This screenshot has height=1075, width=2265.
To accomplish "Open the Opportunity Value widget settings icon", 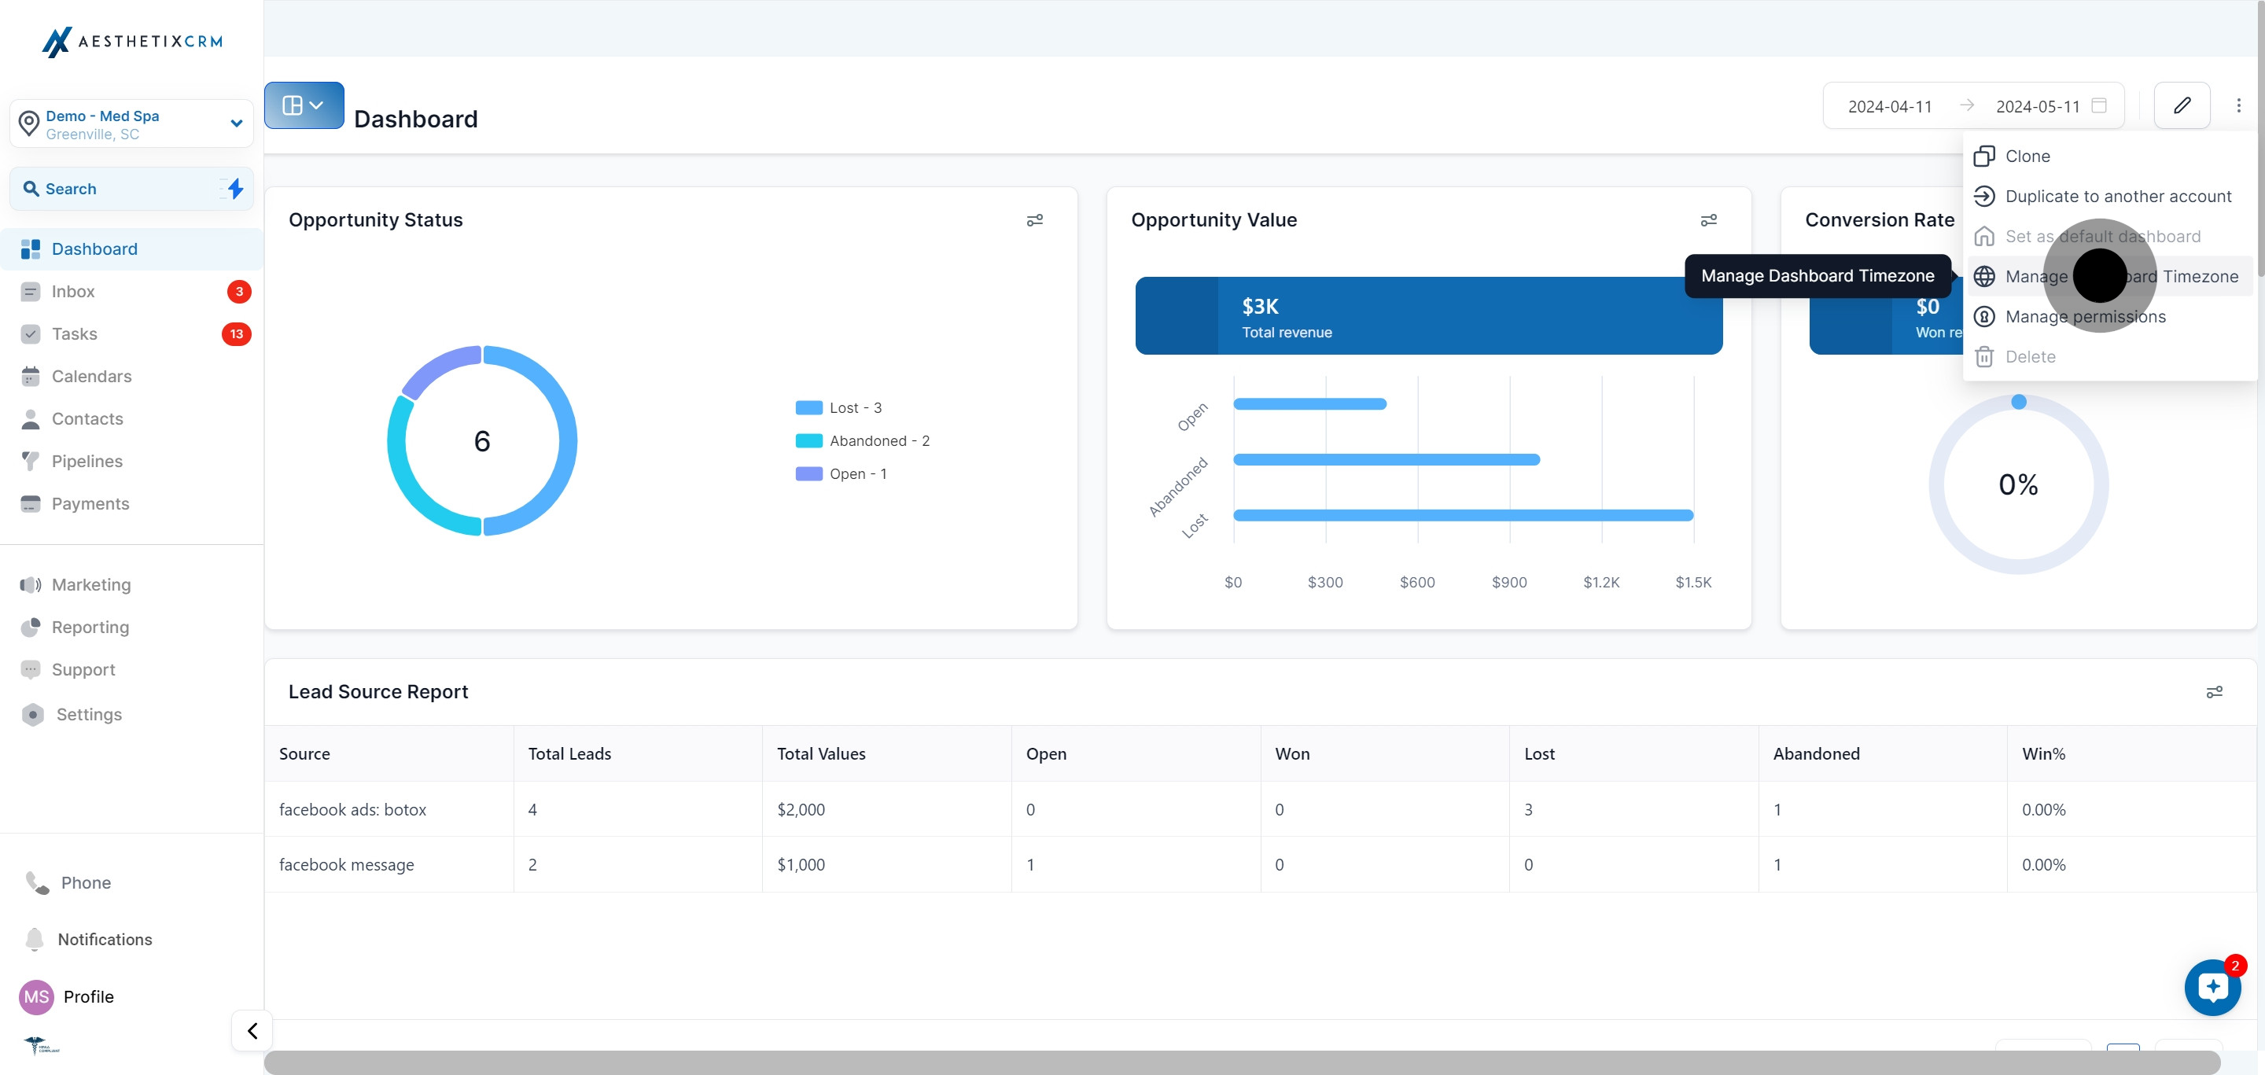I will click(1708, 221).
